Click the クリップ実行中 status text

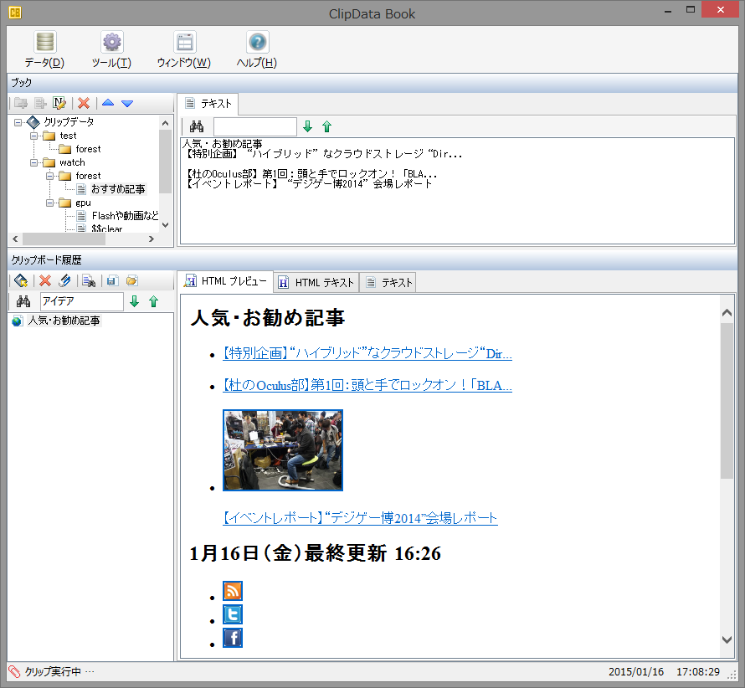[x=53, y=671]
